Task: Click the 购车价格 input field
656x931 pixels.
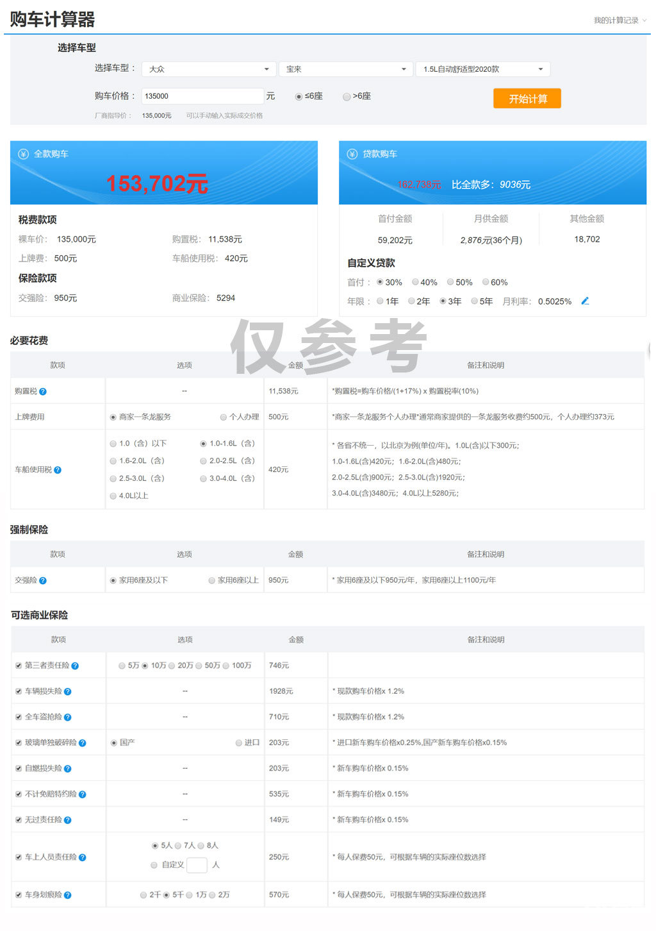Action: pos(202,96)
